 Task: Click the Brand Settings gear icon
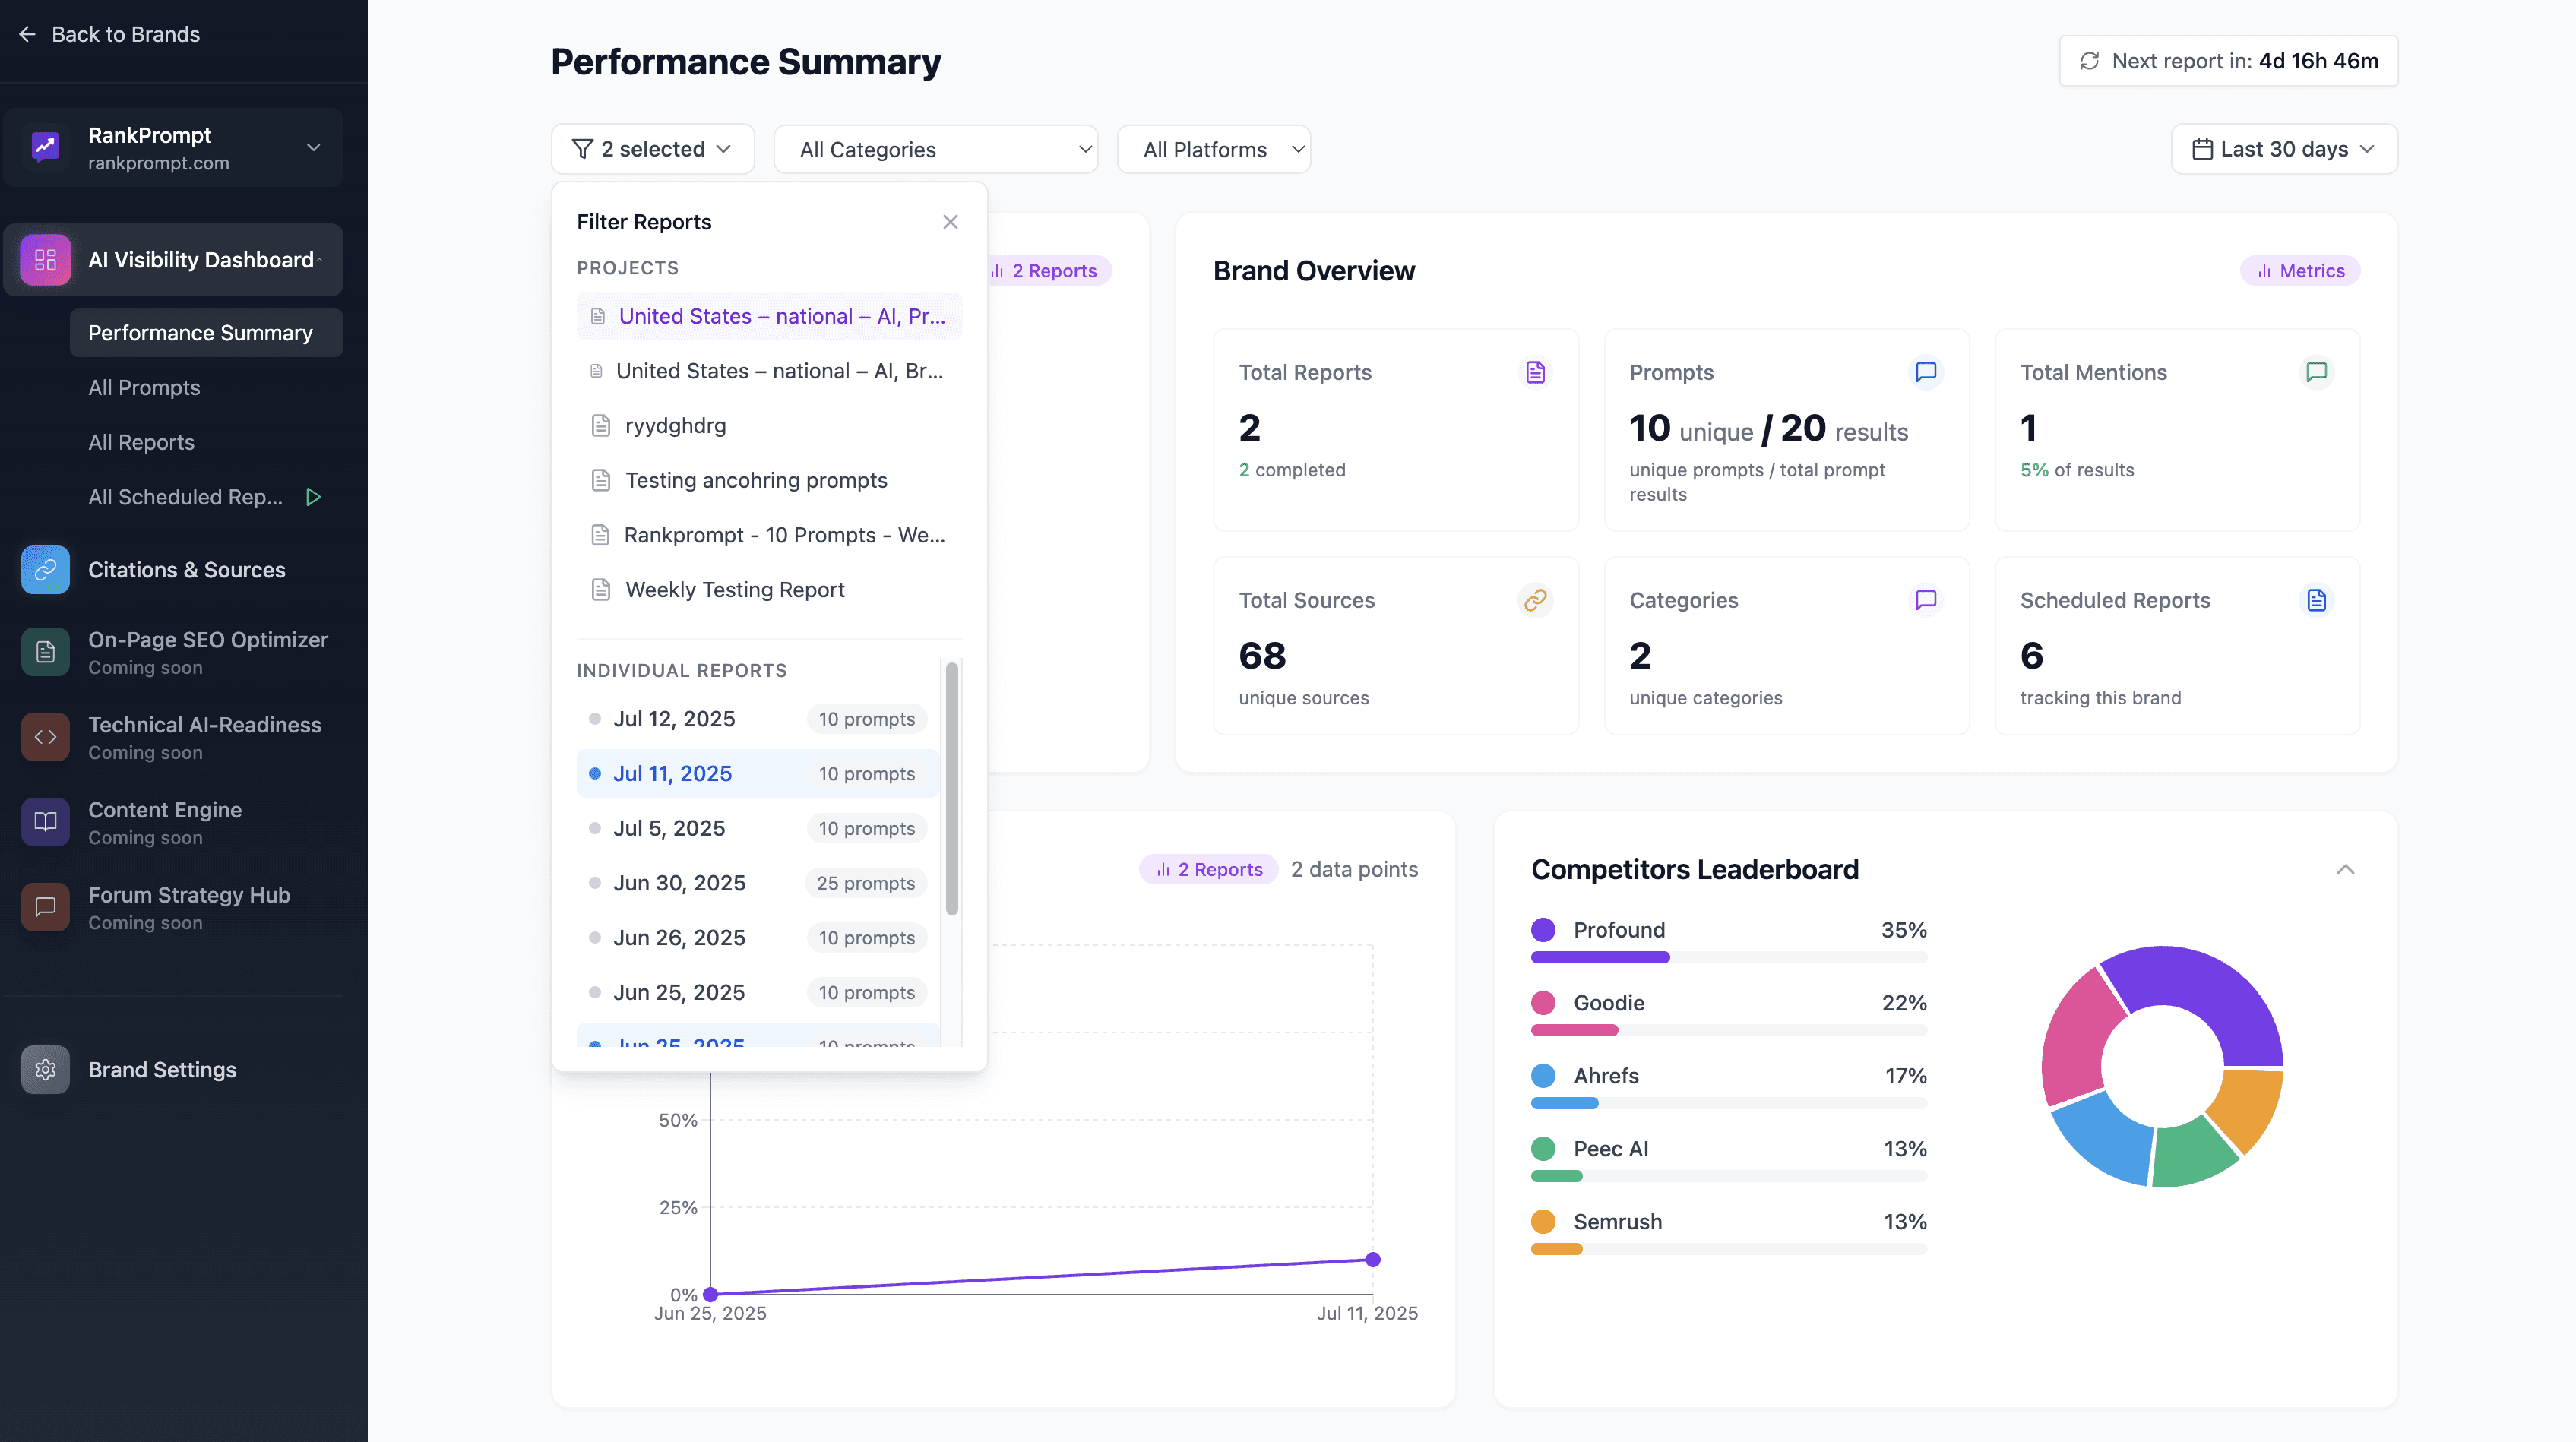[45, 1070]
